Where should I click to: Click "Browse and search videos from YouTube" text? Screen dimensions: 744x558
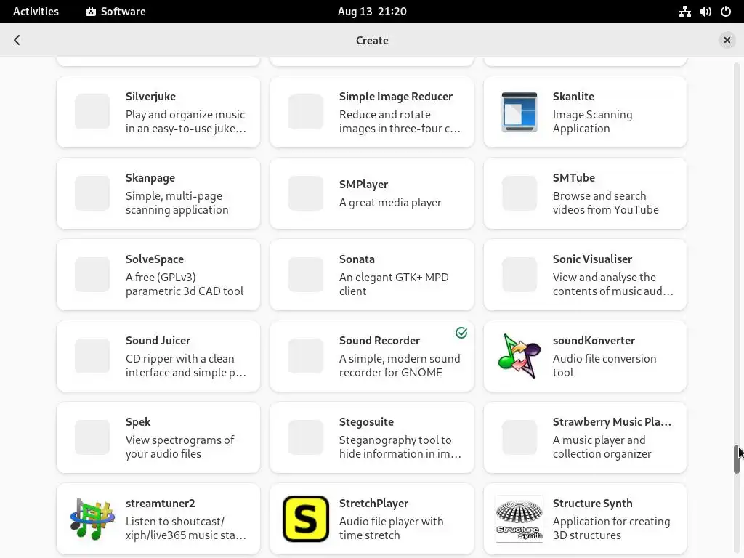[605, 203]
